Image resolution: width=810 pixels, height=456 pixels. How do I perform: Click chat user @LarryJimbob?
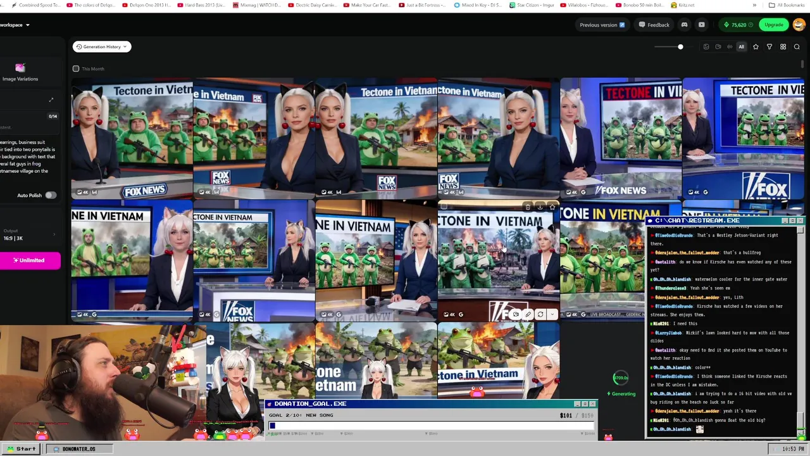[x=670, y=332]
